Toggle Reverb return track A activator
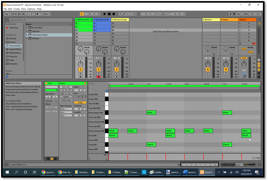Screen dimensions: 268x181 tap(208, 69)
